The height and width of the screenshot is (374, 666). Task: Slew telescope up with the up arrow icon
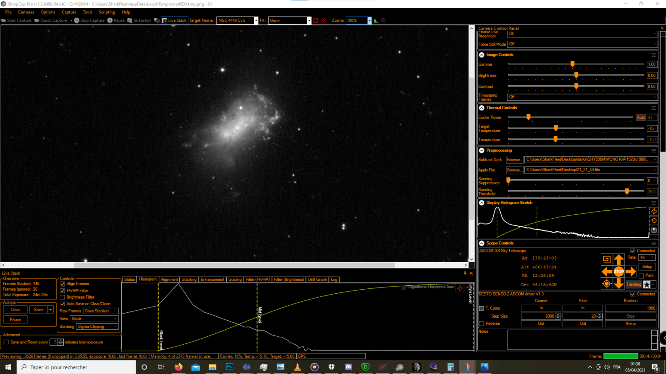click(x=619, y=259)
